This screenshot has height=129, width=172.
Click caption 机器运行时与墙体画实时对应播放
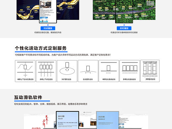124,32
